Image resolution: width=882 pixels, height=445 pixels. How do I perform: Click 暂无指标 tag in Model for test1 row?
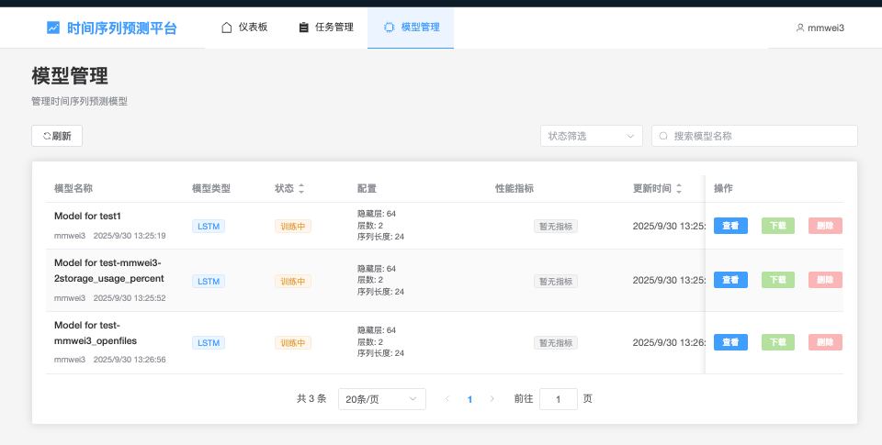(x=556, y=227)
